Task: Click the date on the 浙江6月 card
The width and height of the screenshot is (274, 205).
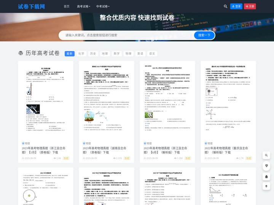Action: click(x=151, y=158)
